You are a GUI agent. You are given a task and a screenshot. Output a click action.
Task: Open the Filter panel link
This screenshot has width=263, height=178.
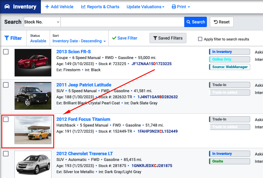13,38
